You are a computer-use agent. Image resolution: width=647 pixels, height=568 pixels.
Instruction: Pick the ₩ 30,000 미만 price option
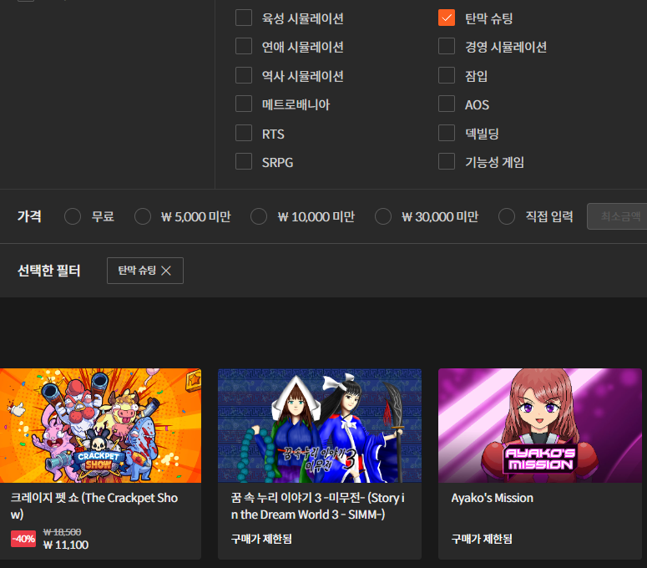[383, 217]
